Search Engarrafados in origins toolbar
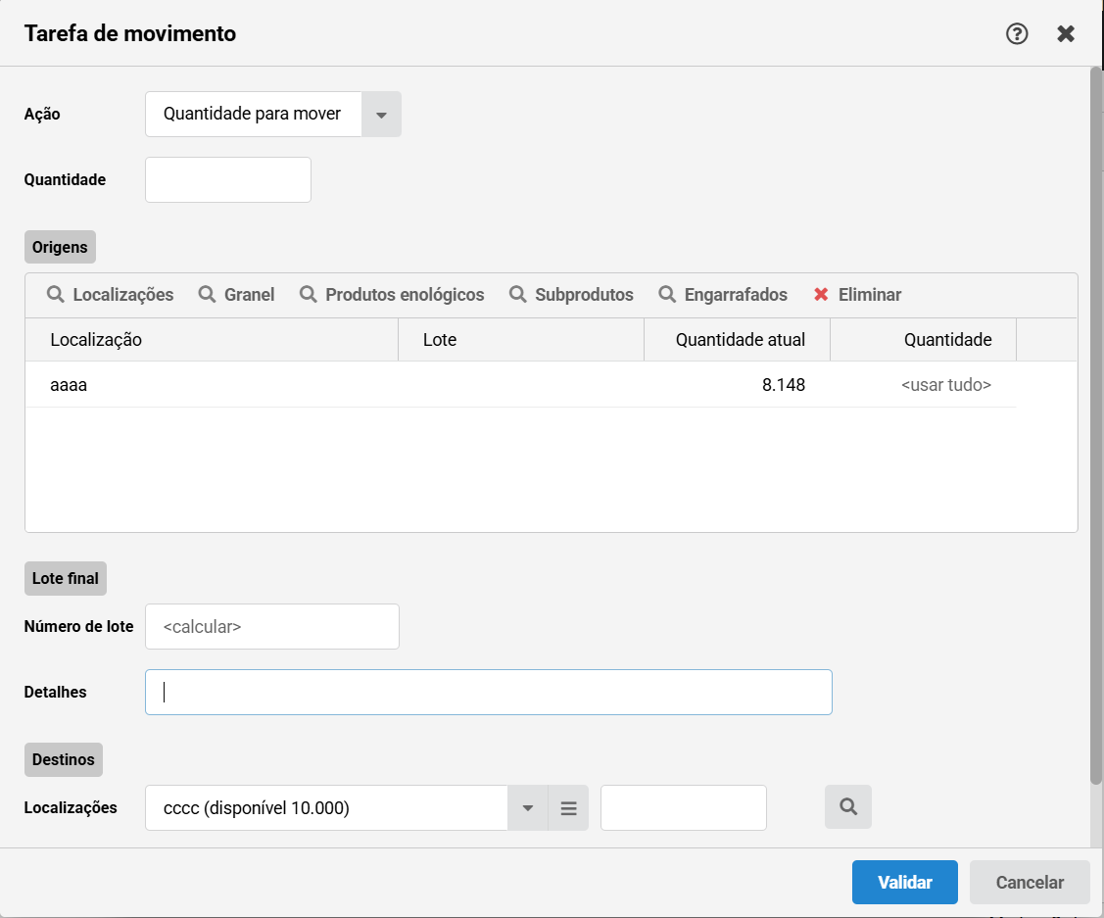Viewport: 1104px width, 918px height. pyautogui.click(x=722, y=294)
